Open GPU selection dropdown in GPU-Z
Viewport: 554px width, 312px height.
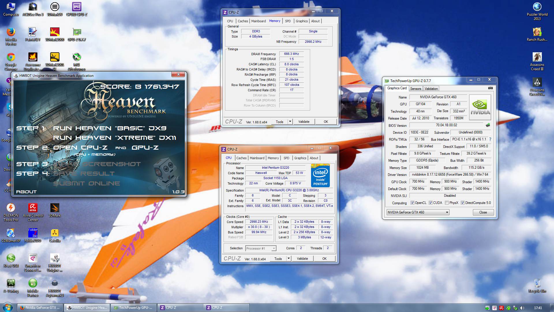pos(418,212)
